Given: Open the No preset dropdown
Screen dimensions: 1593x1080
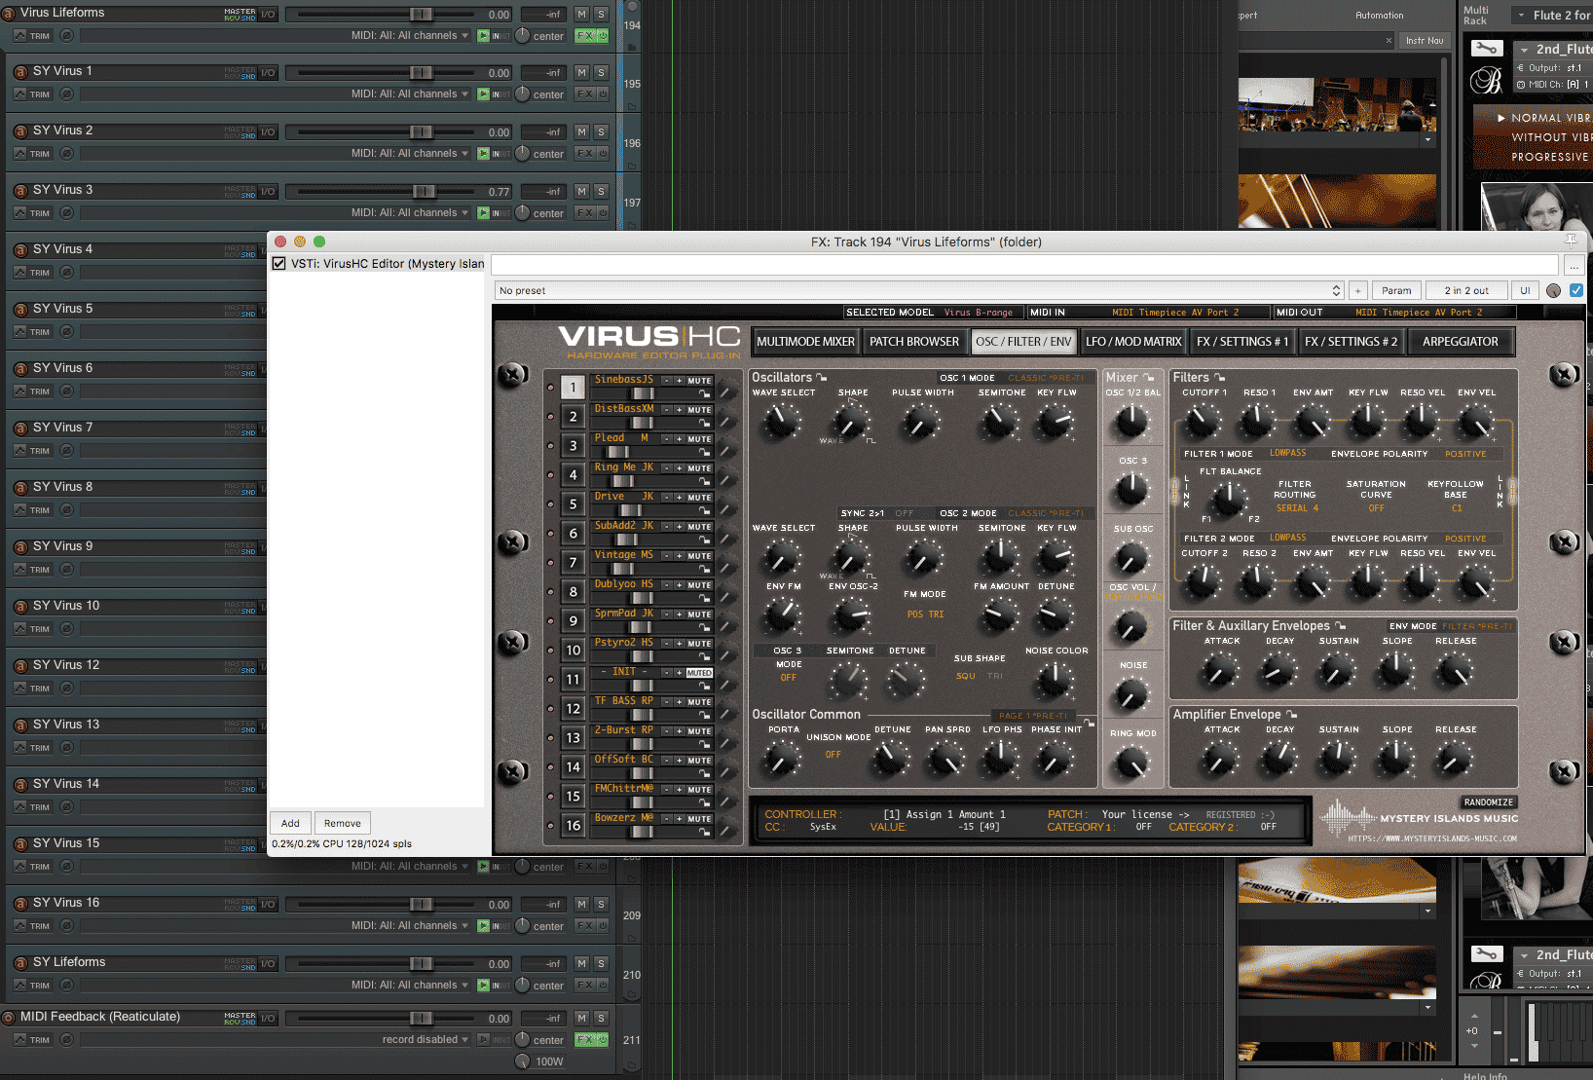Looking at the screenshot, I should 919,290.
